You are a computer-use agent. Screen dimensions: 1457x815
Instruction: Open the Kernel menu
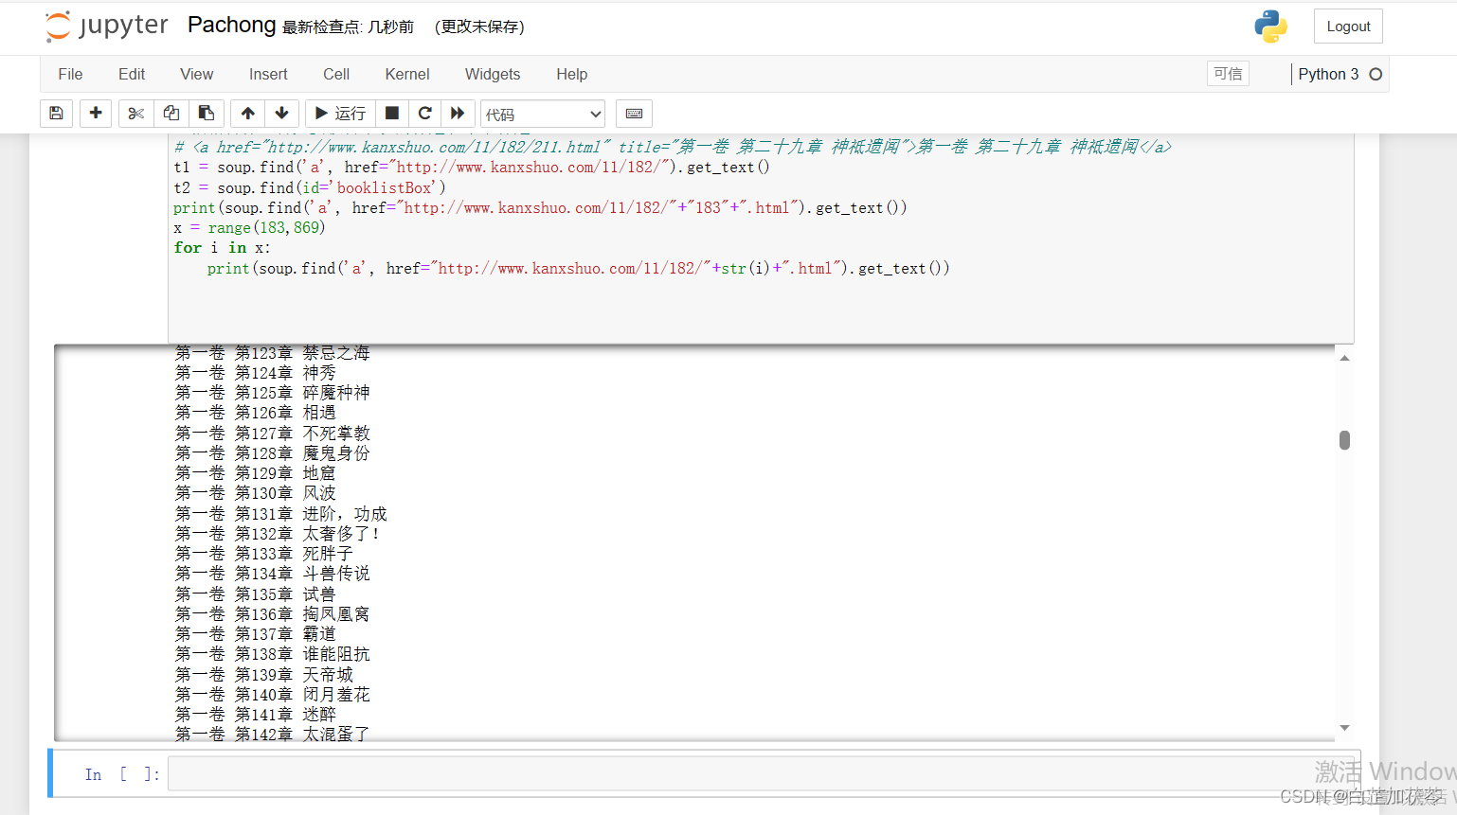pyautogui.click(x=407, y=74)
